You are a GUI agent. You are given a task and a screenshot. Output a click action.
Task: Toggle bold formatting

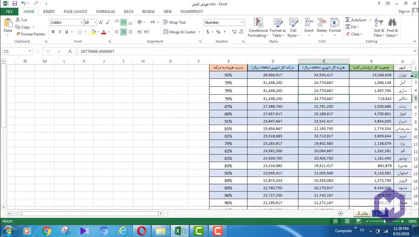click(x=53, y=32)
